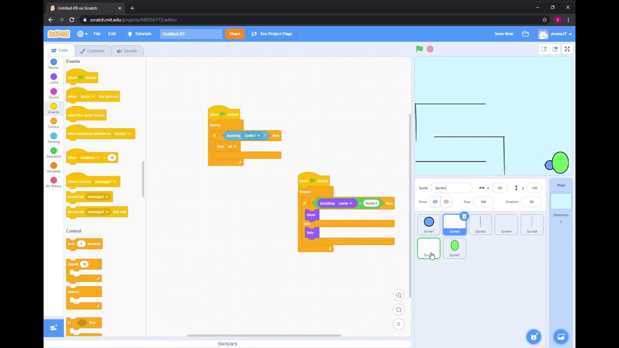Open the language globe menu
The image size is (619, 348).
[82, 34]
